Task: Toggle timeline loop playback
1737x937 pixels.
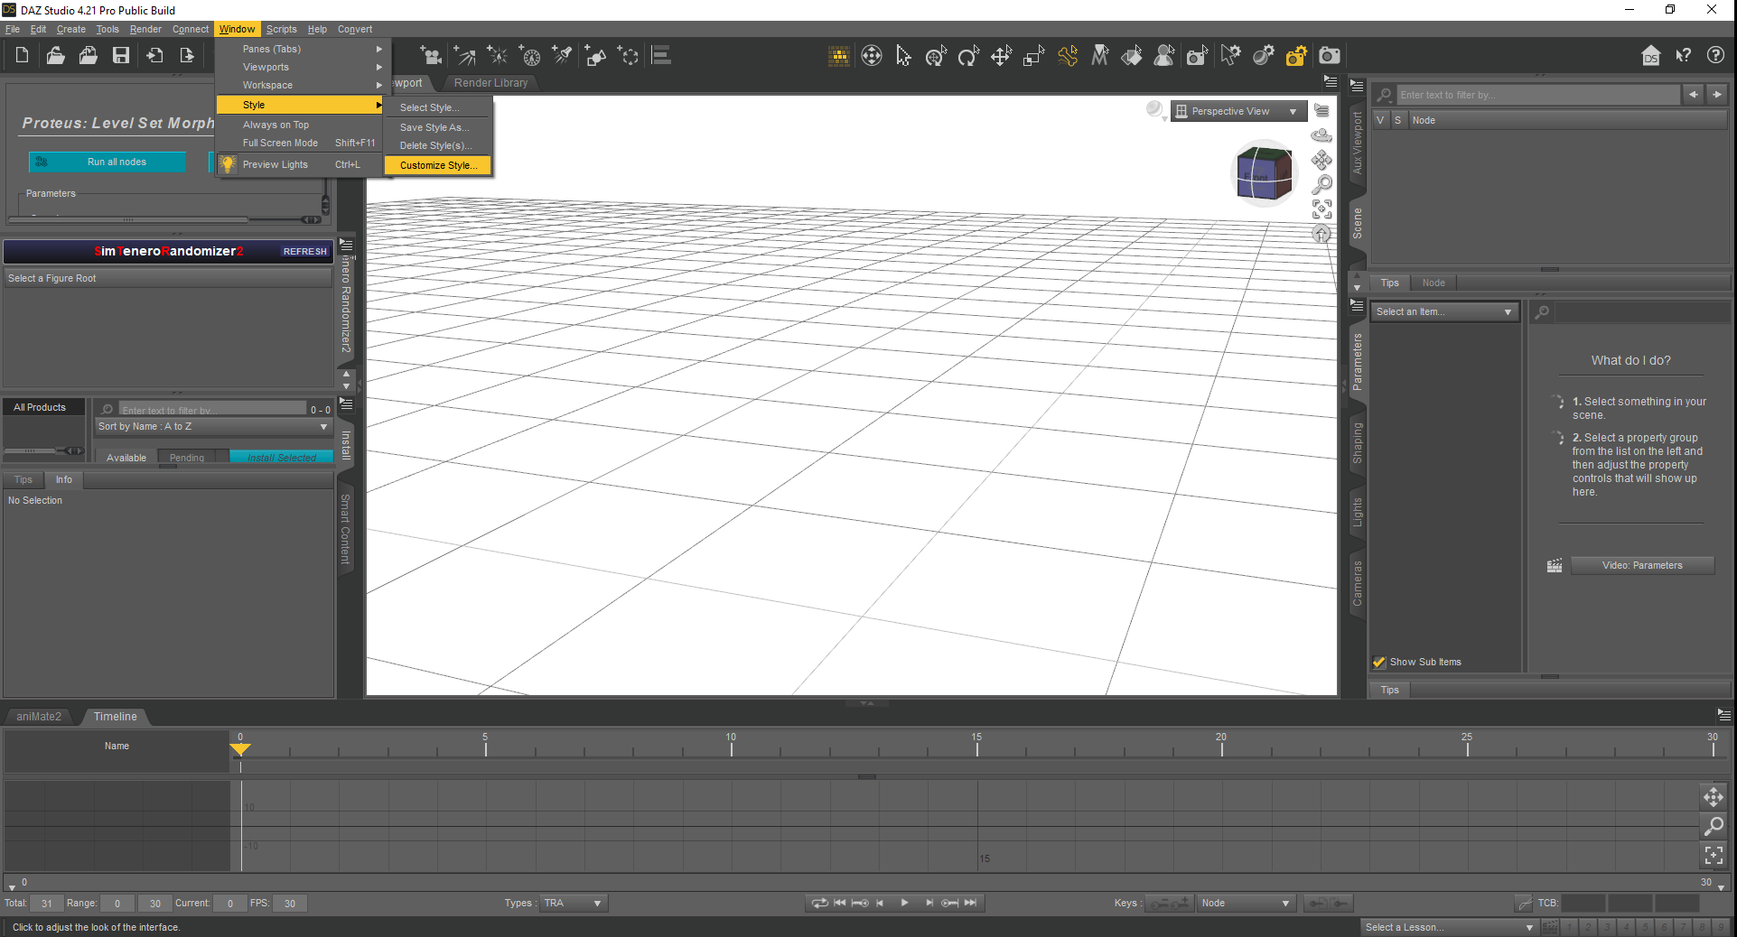Action: click(819, 903)
